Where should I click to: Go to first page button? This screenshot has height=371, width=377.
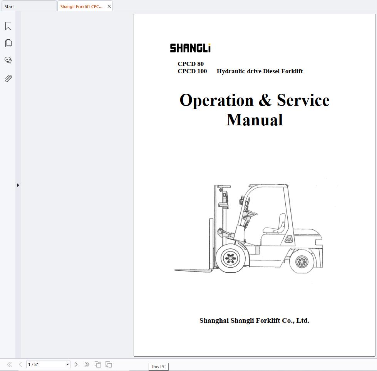point(9,364)
